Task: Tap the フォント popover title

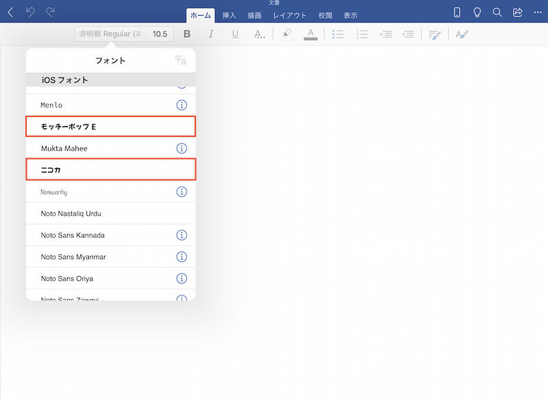Action: pyautogui.click(x=110, y=60)
